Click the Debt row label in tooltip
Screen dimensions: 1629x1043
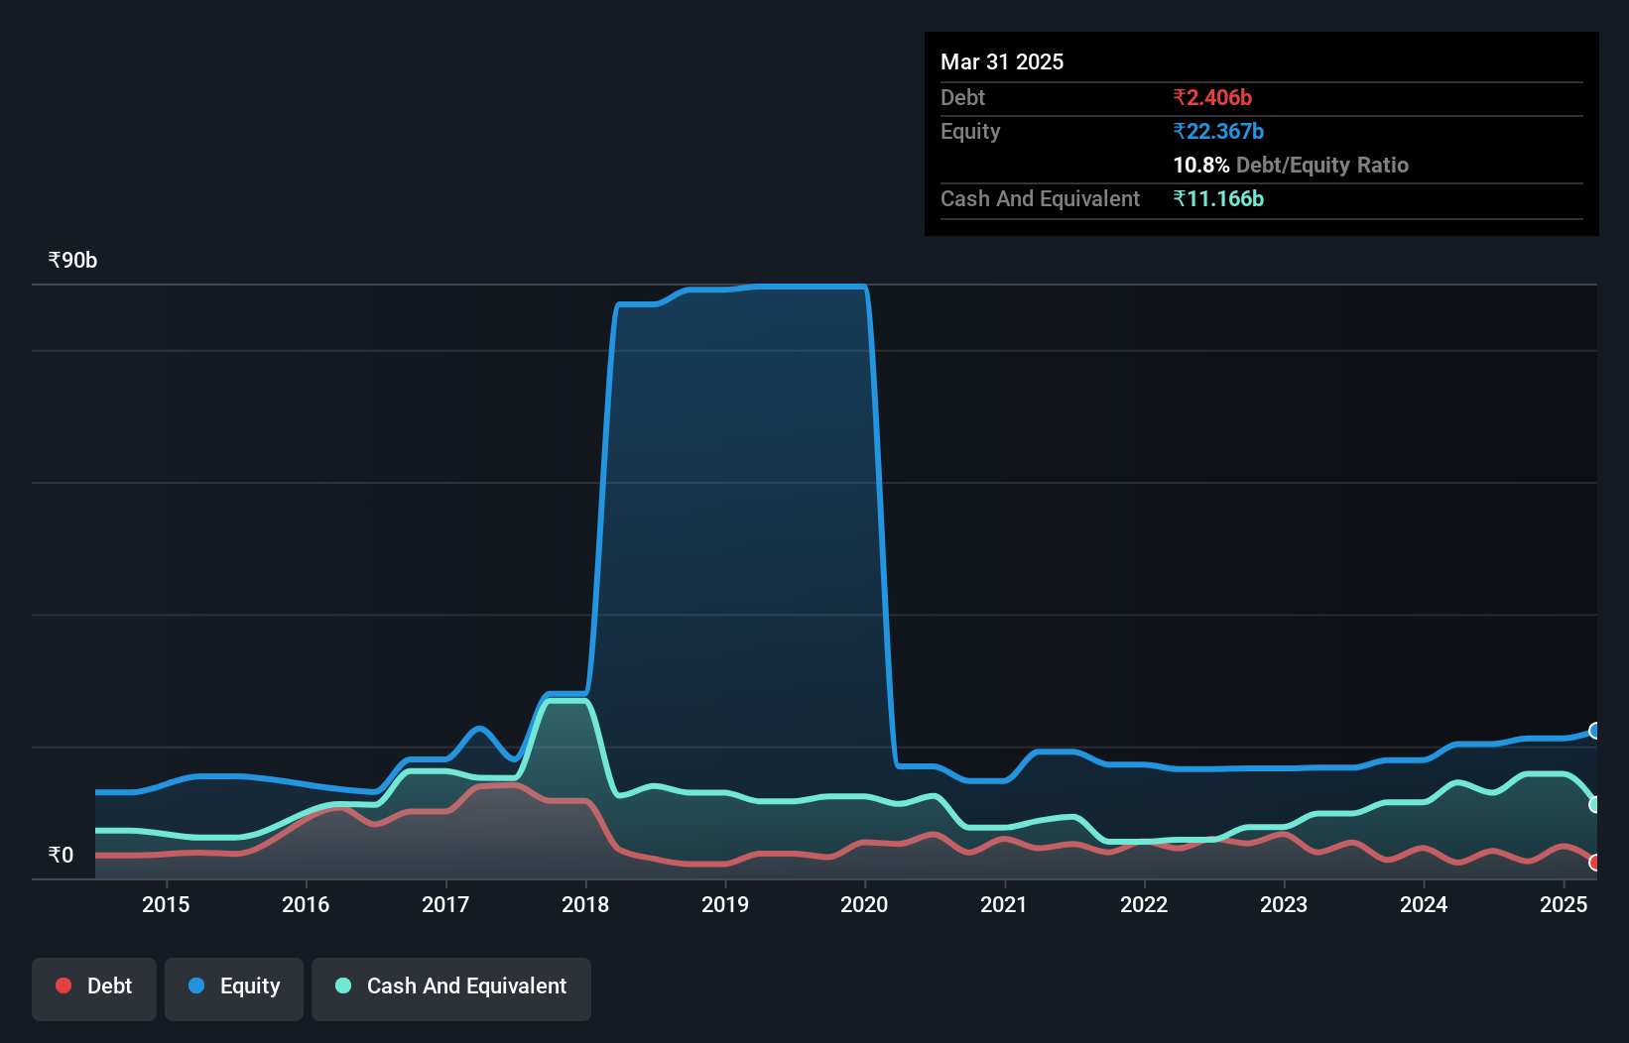[962, 97]
